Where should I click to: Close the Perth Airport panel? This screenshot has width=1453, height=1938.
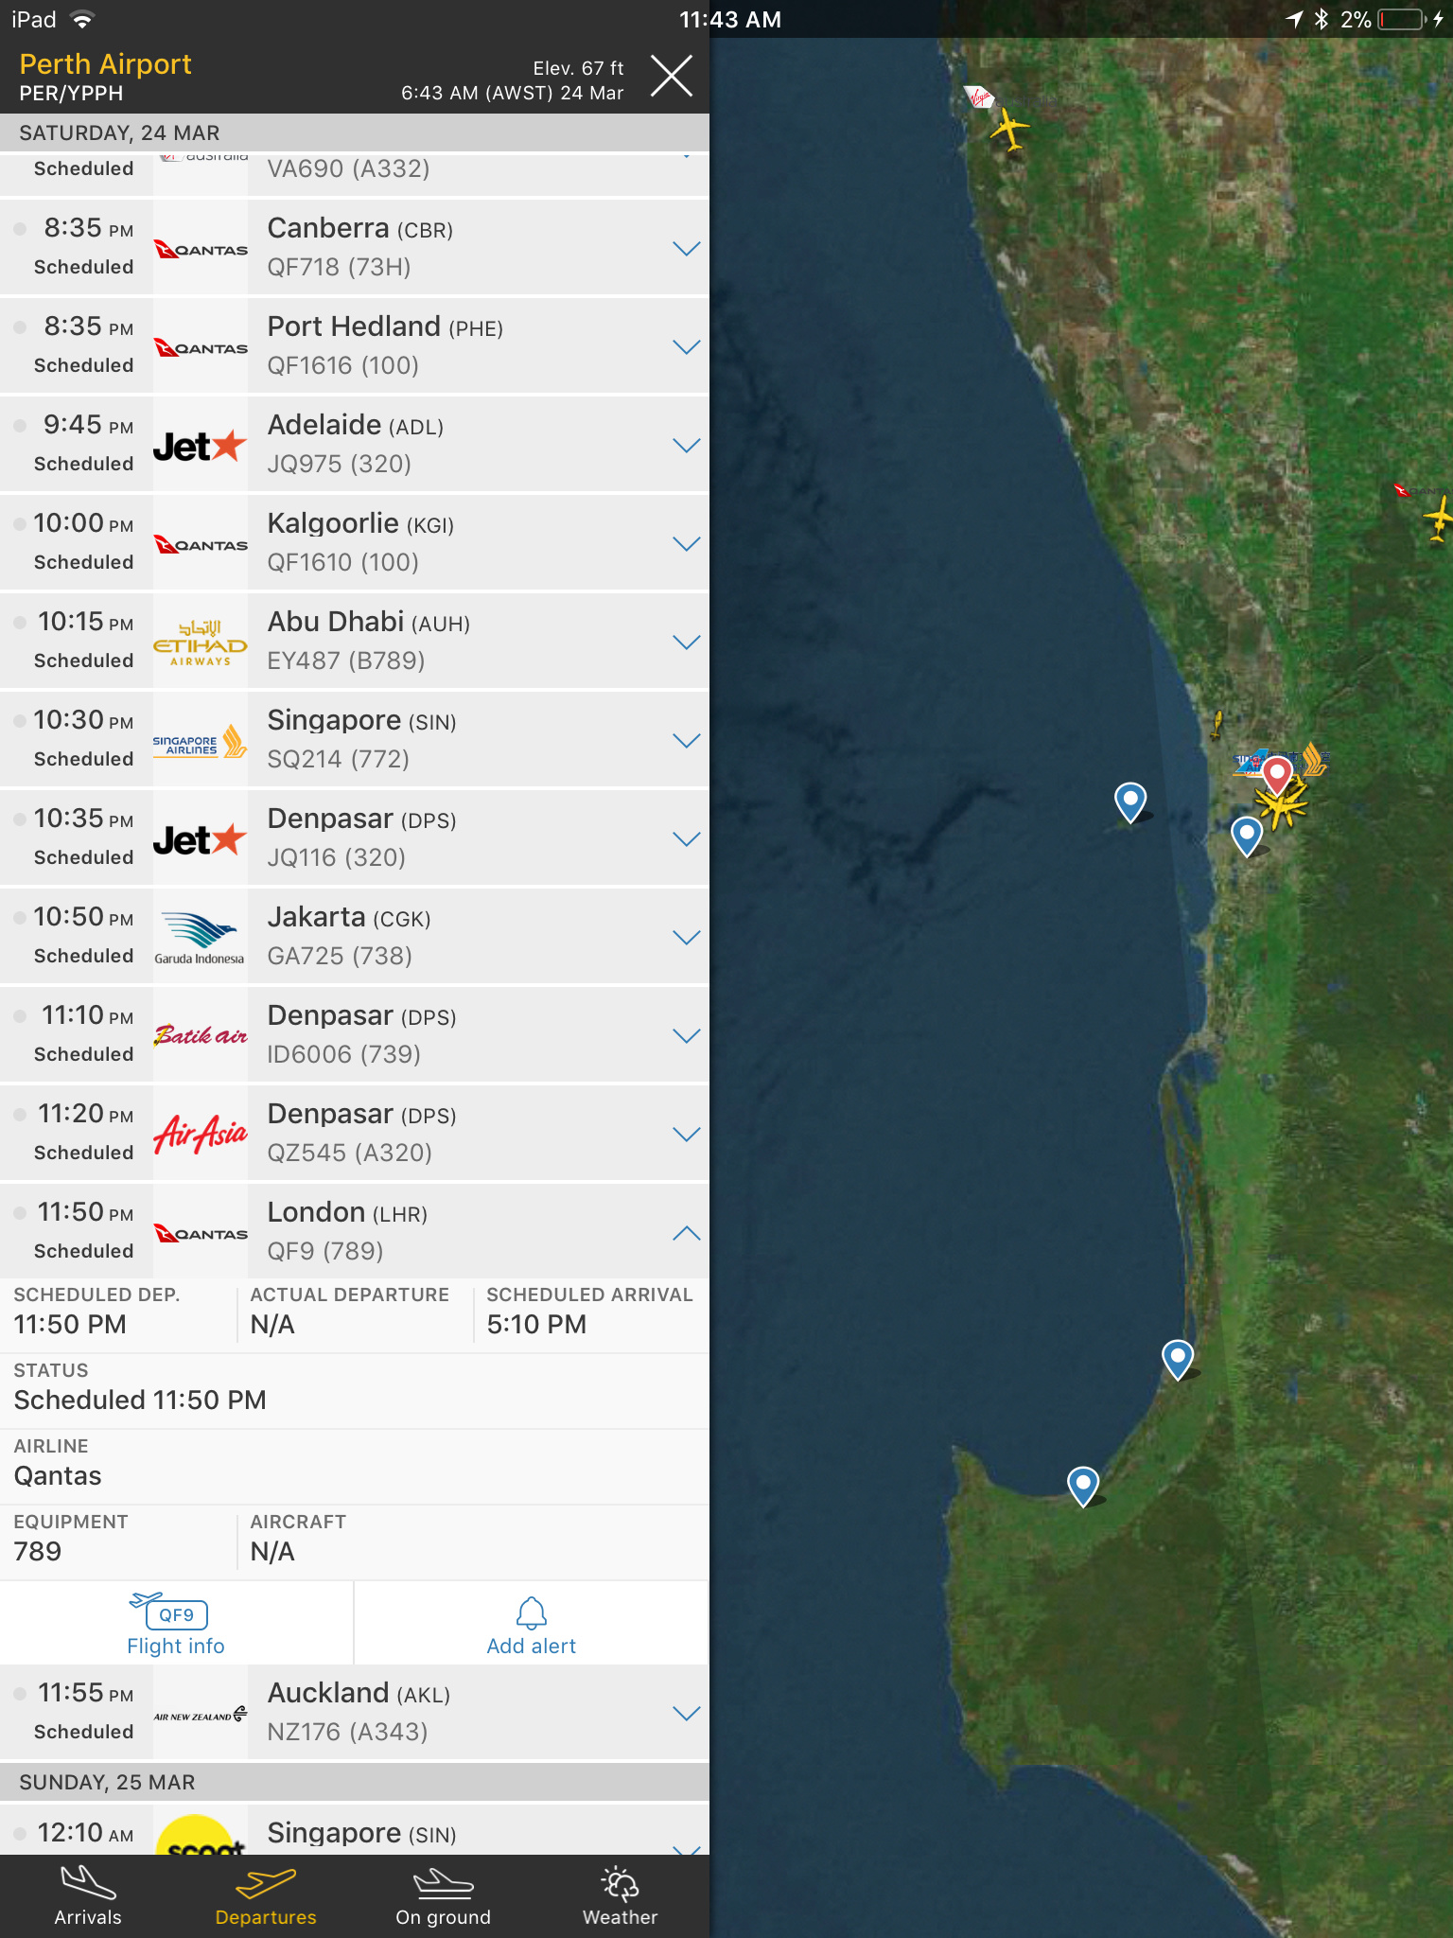coord(672,76)
